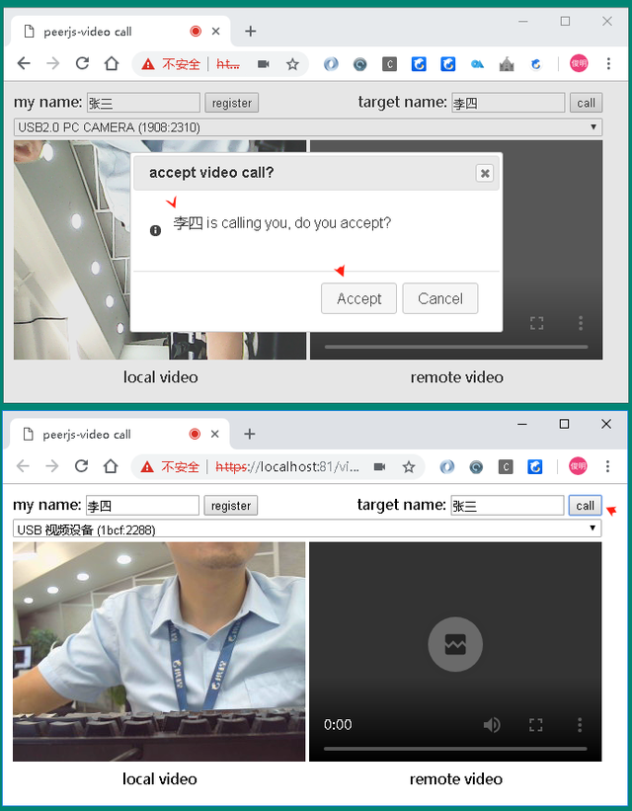Focus the target name field containing 张三
The width and height of the screenshot is (632, 811).
click(507, 505)
